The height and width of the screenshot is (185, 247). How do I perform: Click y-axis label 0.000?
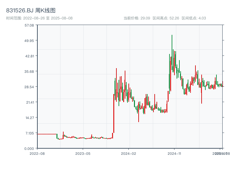click(x=29, y=149)
